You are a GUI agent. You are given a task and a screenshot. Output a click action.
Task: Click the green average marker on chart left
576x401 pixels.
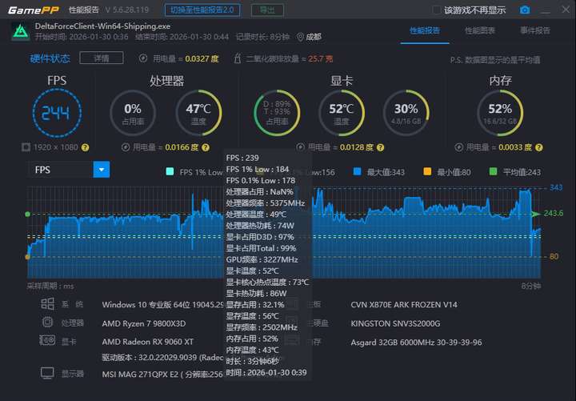coord(27,214)
